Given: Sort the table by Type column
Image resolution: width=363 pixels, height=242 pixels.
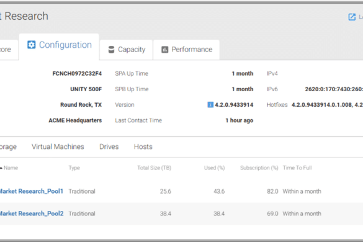Looking at the screenshot, I should pyautogui.click(x=74, y=168).
